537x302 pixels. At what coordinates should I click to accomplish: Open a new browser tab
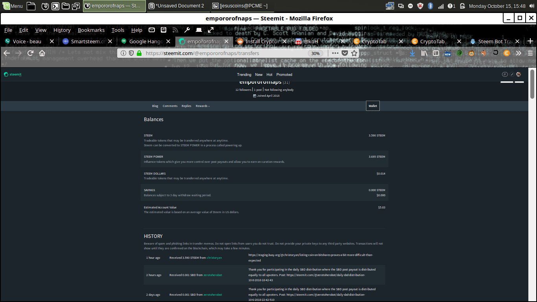point(530,41)
